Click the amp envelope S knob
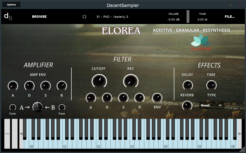This screenshot has width=246, height=153. [46, 86]
